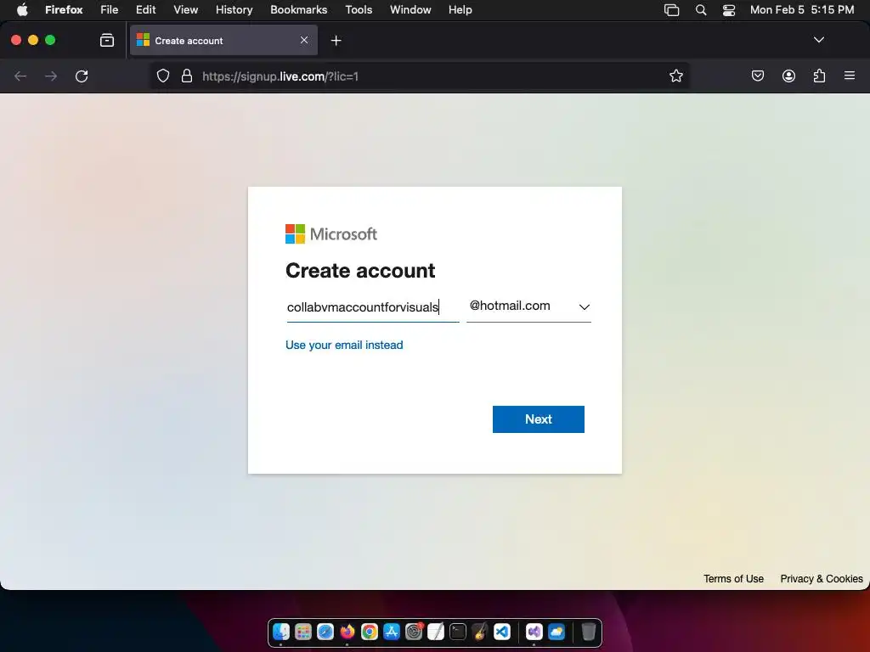870x652 pixels.
Task: Open App Store from the Dock
Action: tap(392, 632)
